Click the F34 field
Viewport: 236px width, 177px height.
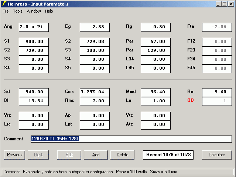point(217,60)
